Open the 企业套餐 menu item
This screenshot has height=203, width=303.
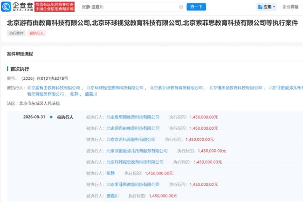290,7
